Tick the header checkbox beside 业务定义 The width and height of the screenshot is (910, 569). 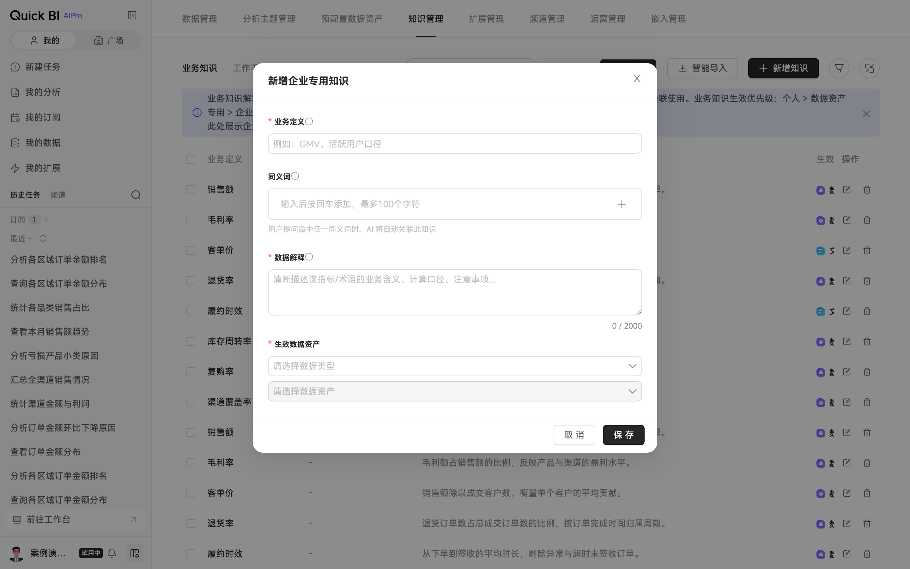click(191, 159)
